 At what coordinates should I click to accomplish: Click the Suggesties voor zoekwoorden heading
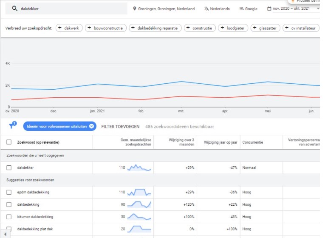[30, 180]
